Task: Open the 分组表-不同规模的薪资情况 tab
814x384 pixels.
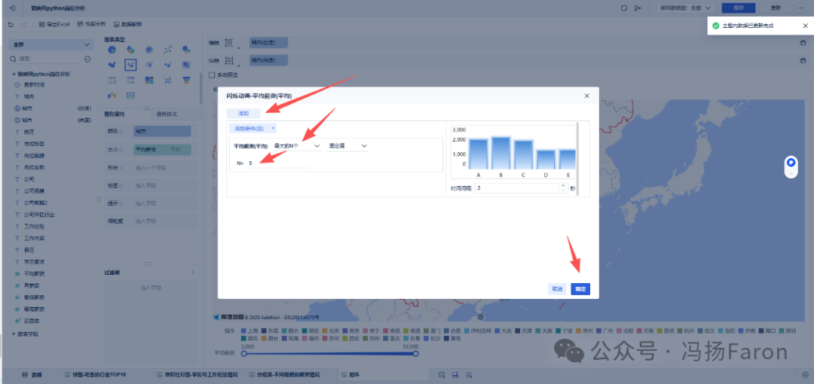Action: [x=284, y=375]
